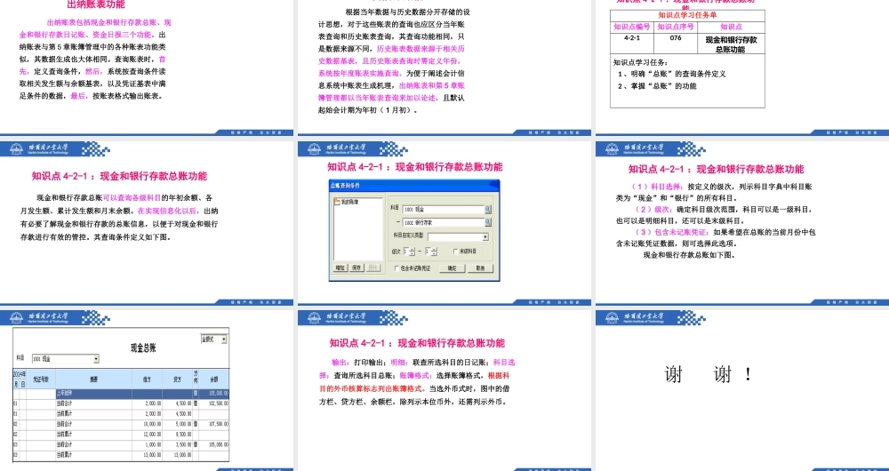The height and width of the screenshot is (471, 889).
Task: Select slide beginning with 输出：打印输出
Action: click(444, 390)
